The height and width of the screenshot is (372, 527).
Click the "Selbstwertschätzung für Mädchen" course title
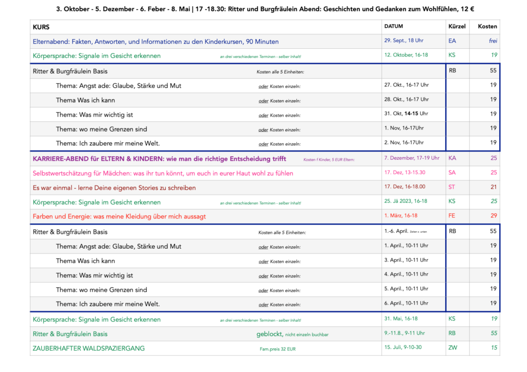point(163,174)
